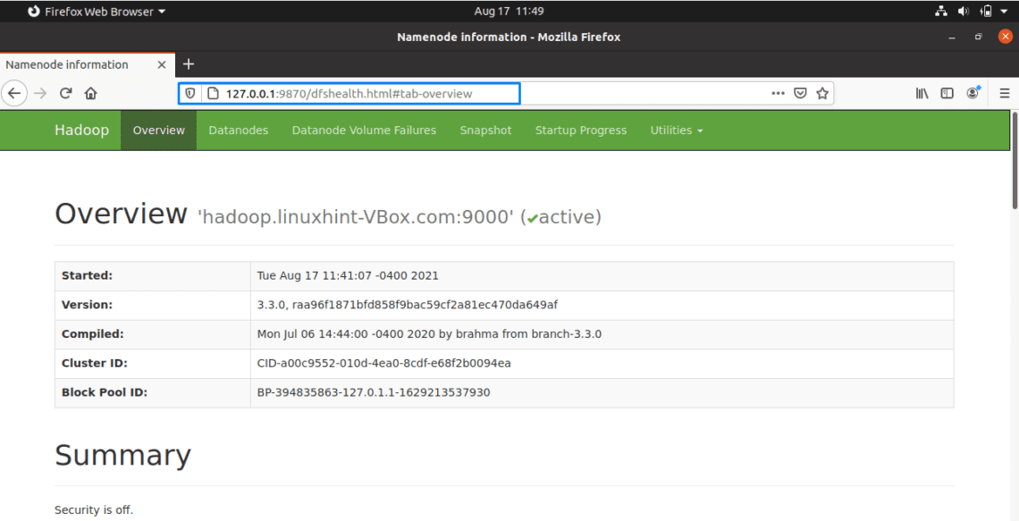Open a new browser tab
The width and height of the screenshot is (1019, 521).
point(189,64)
